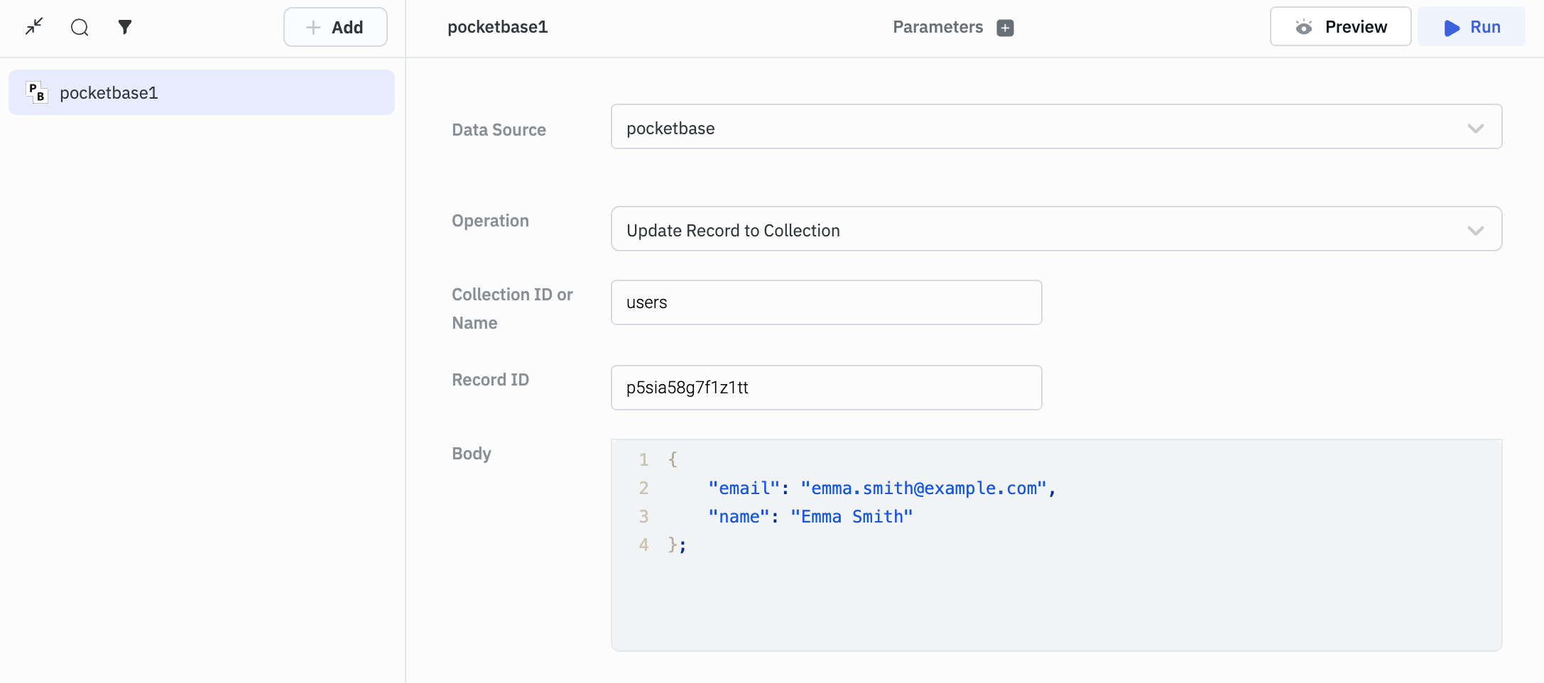
Task: Click the opening brace on line 1
Action: (673, 460)
